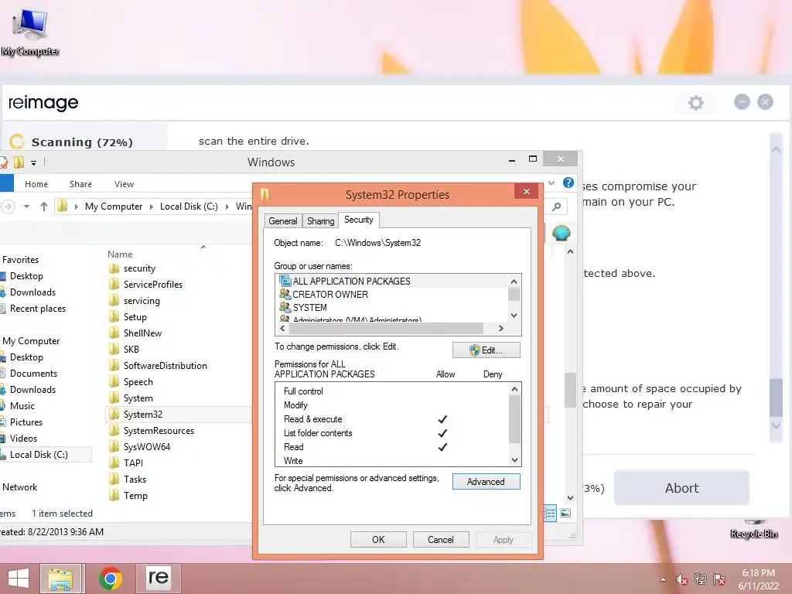
Task: Select the SysWOW64 folder
Action: (x=140, y=447)
